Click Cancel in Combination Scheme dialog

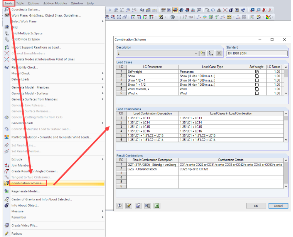point(278,206)
